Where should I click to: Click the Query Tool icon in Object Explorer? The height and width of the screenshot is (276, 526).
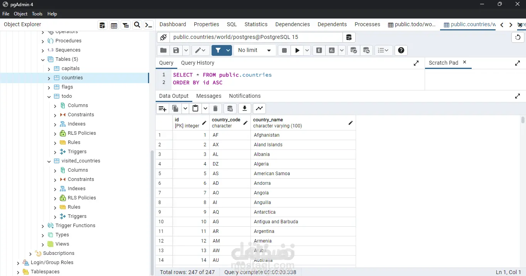[102, 25]
